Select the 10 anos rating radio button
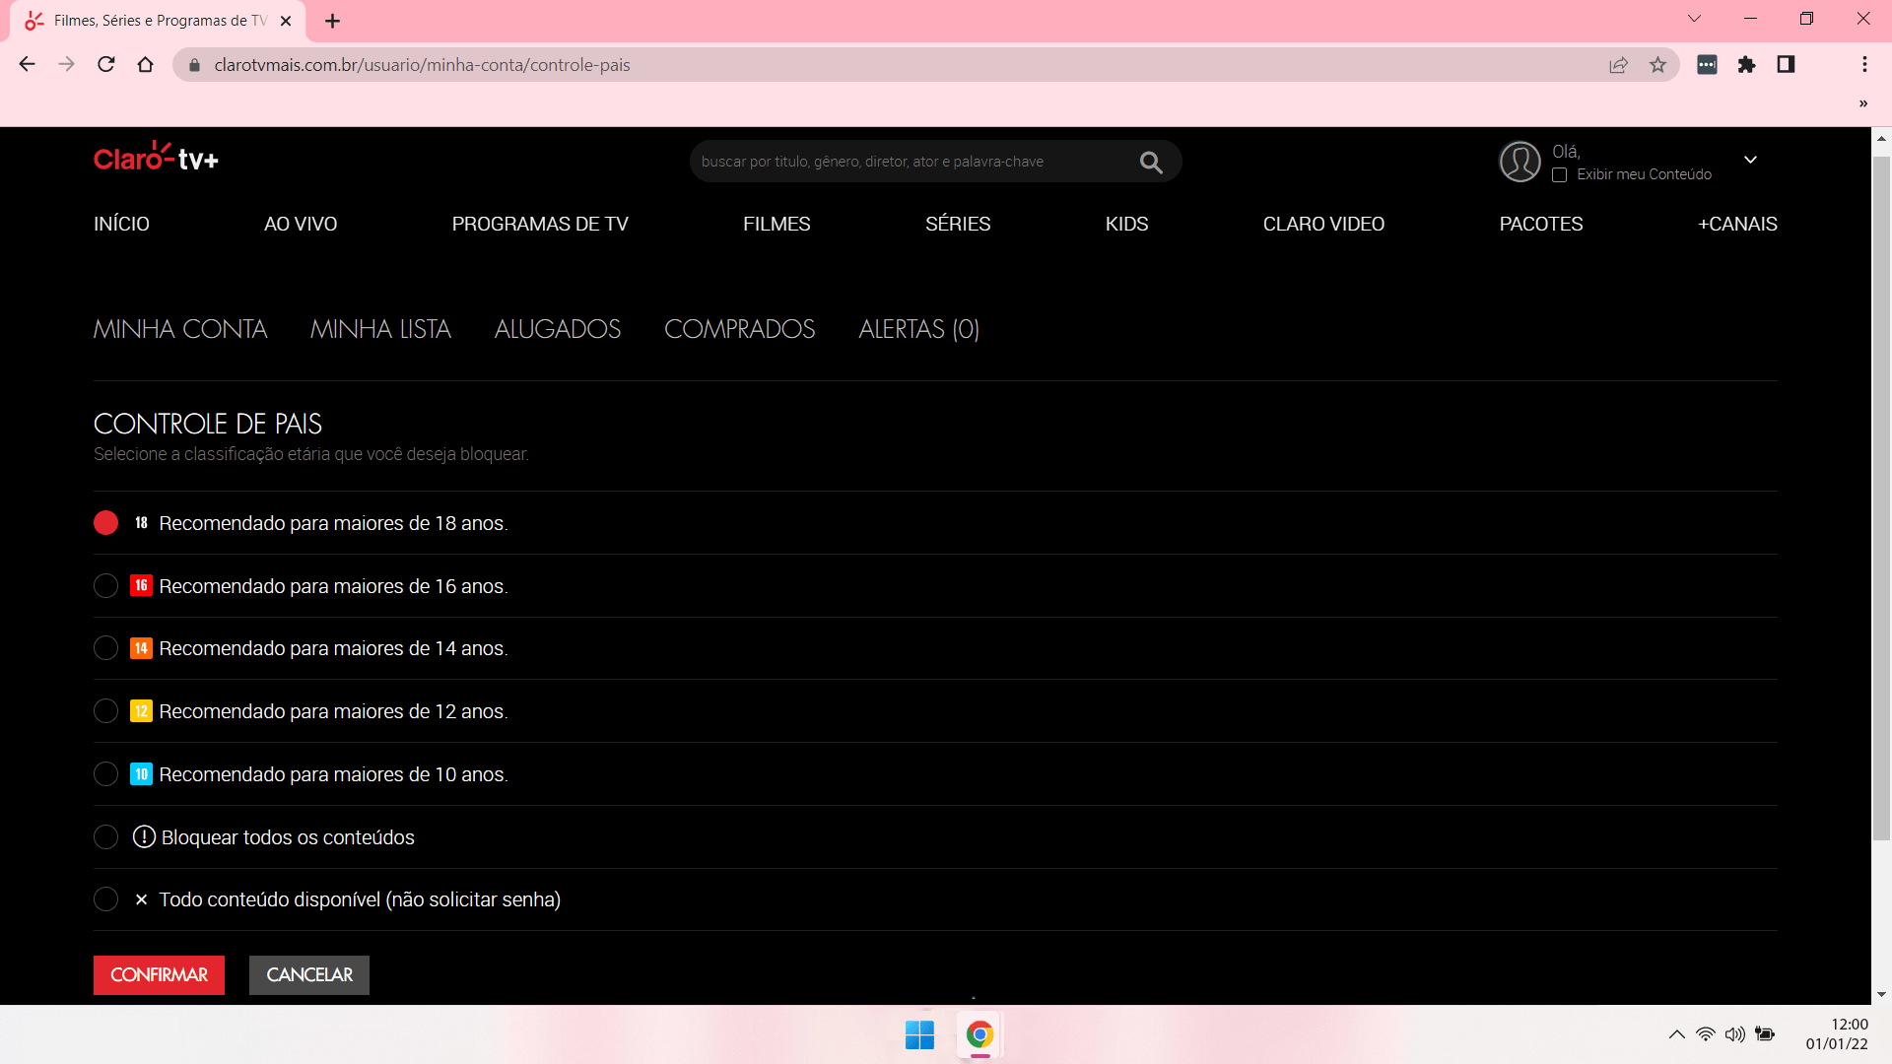Screen dimensions: 1892x1064 [x=105, y=774]
